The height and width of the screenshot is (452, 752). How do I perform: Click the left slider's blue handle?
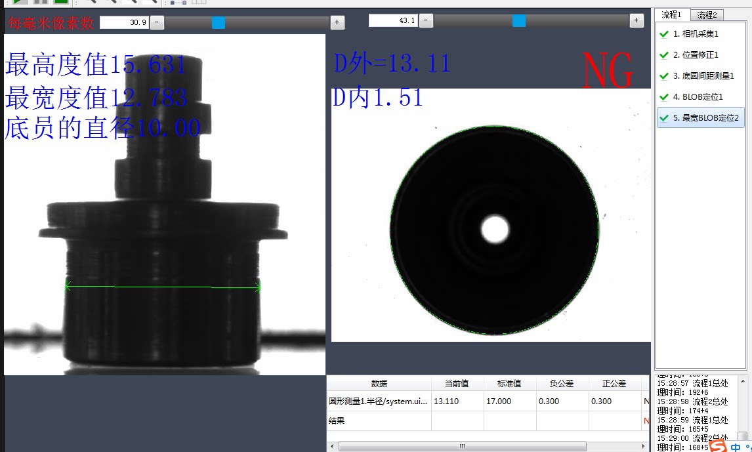coord(219,23)
